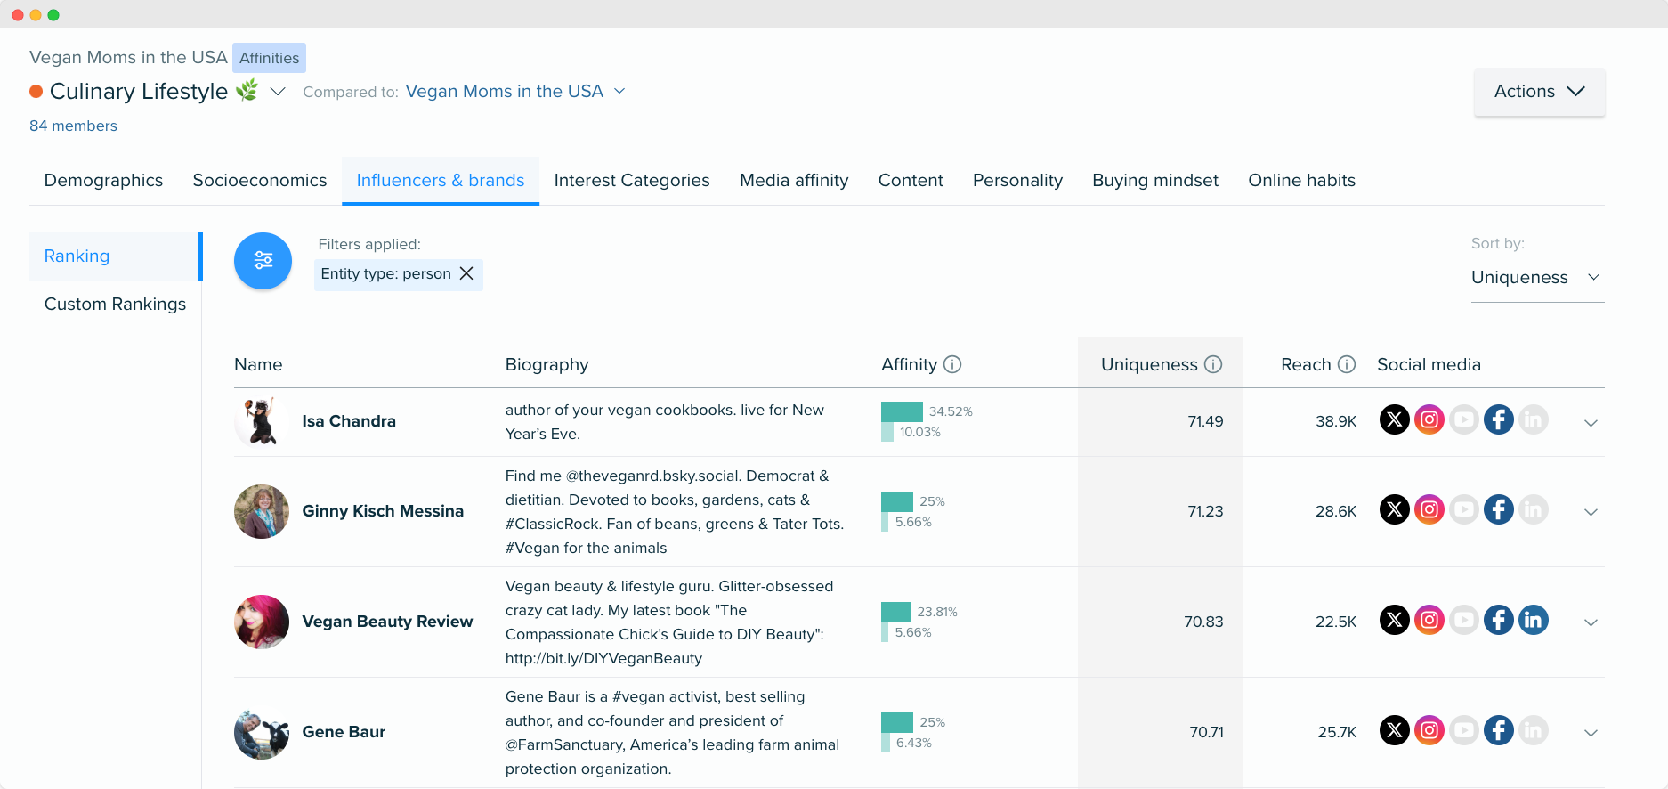Expand the Vegan Beauty Review row
The width and height of the screenshot is (1668, 789).
1591,622
